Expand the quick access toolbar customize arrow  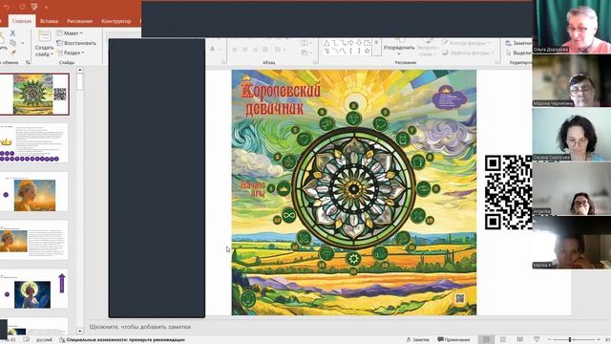[x=46, y=7]
